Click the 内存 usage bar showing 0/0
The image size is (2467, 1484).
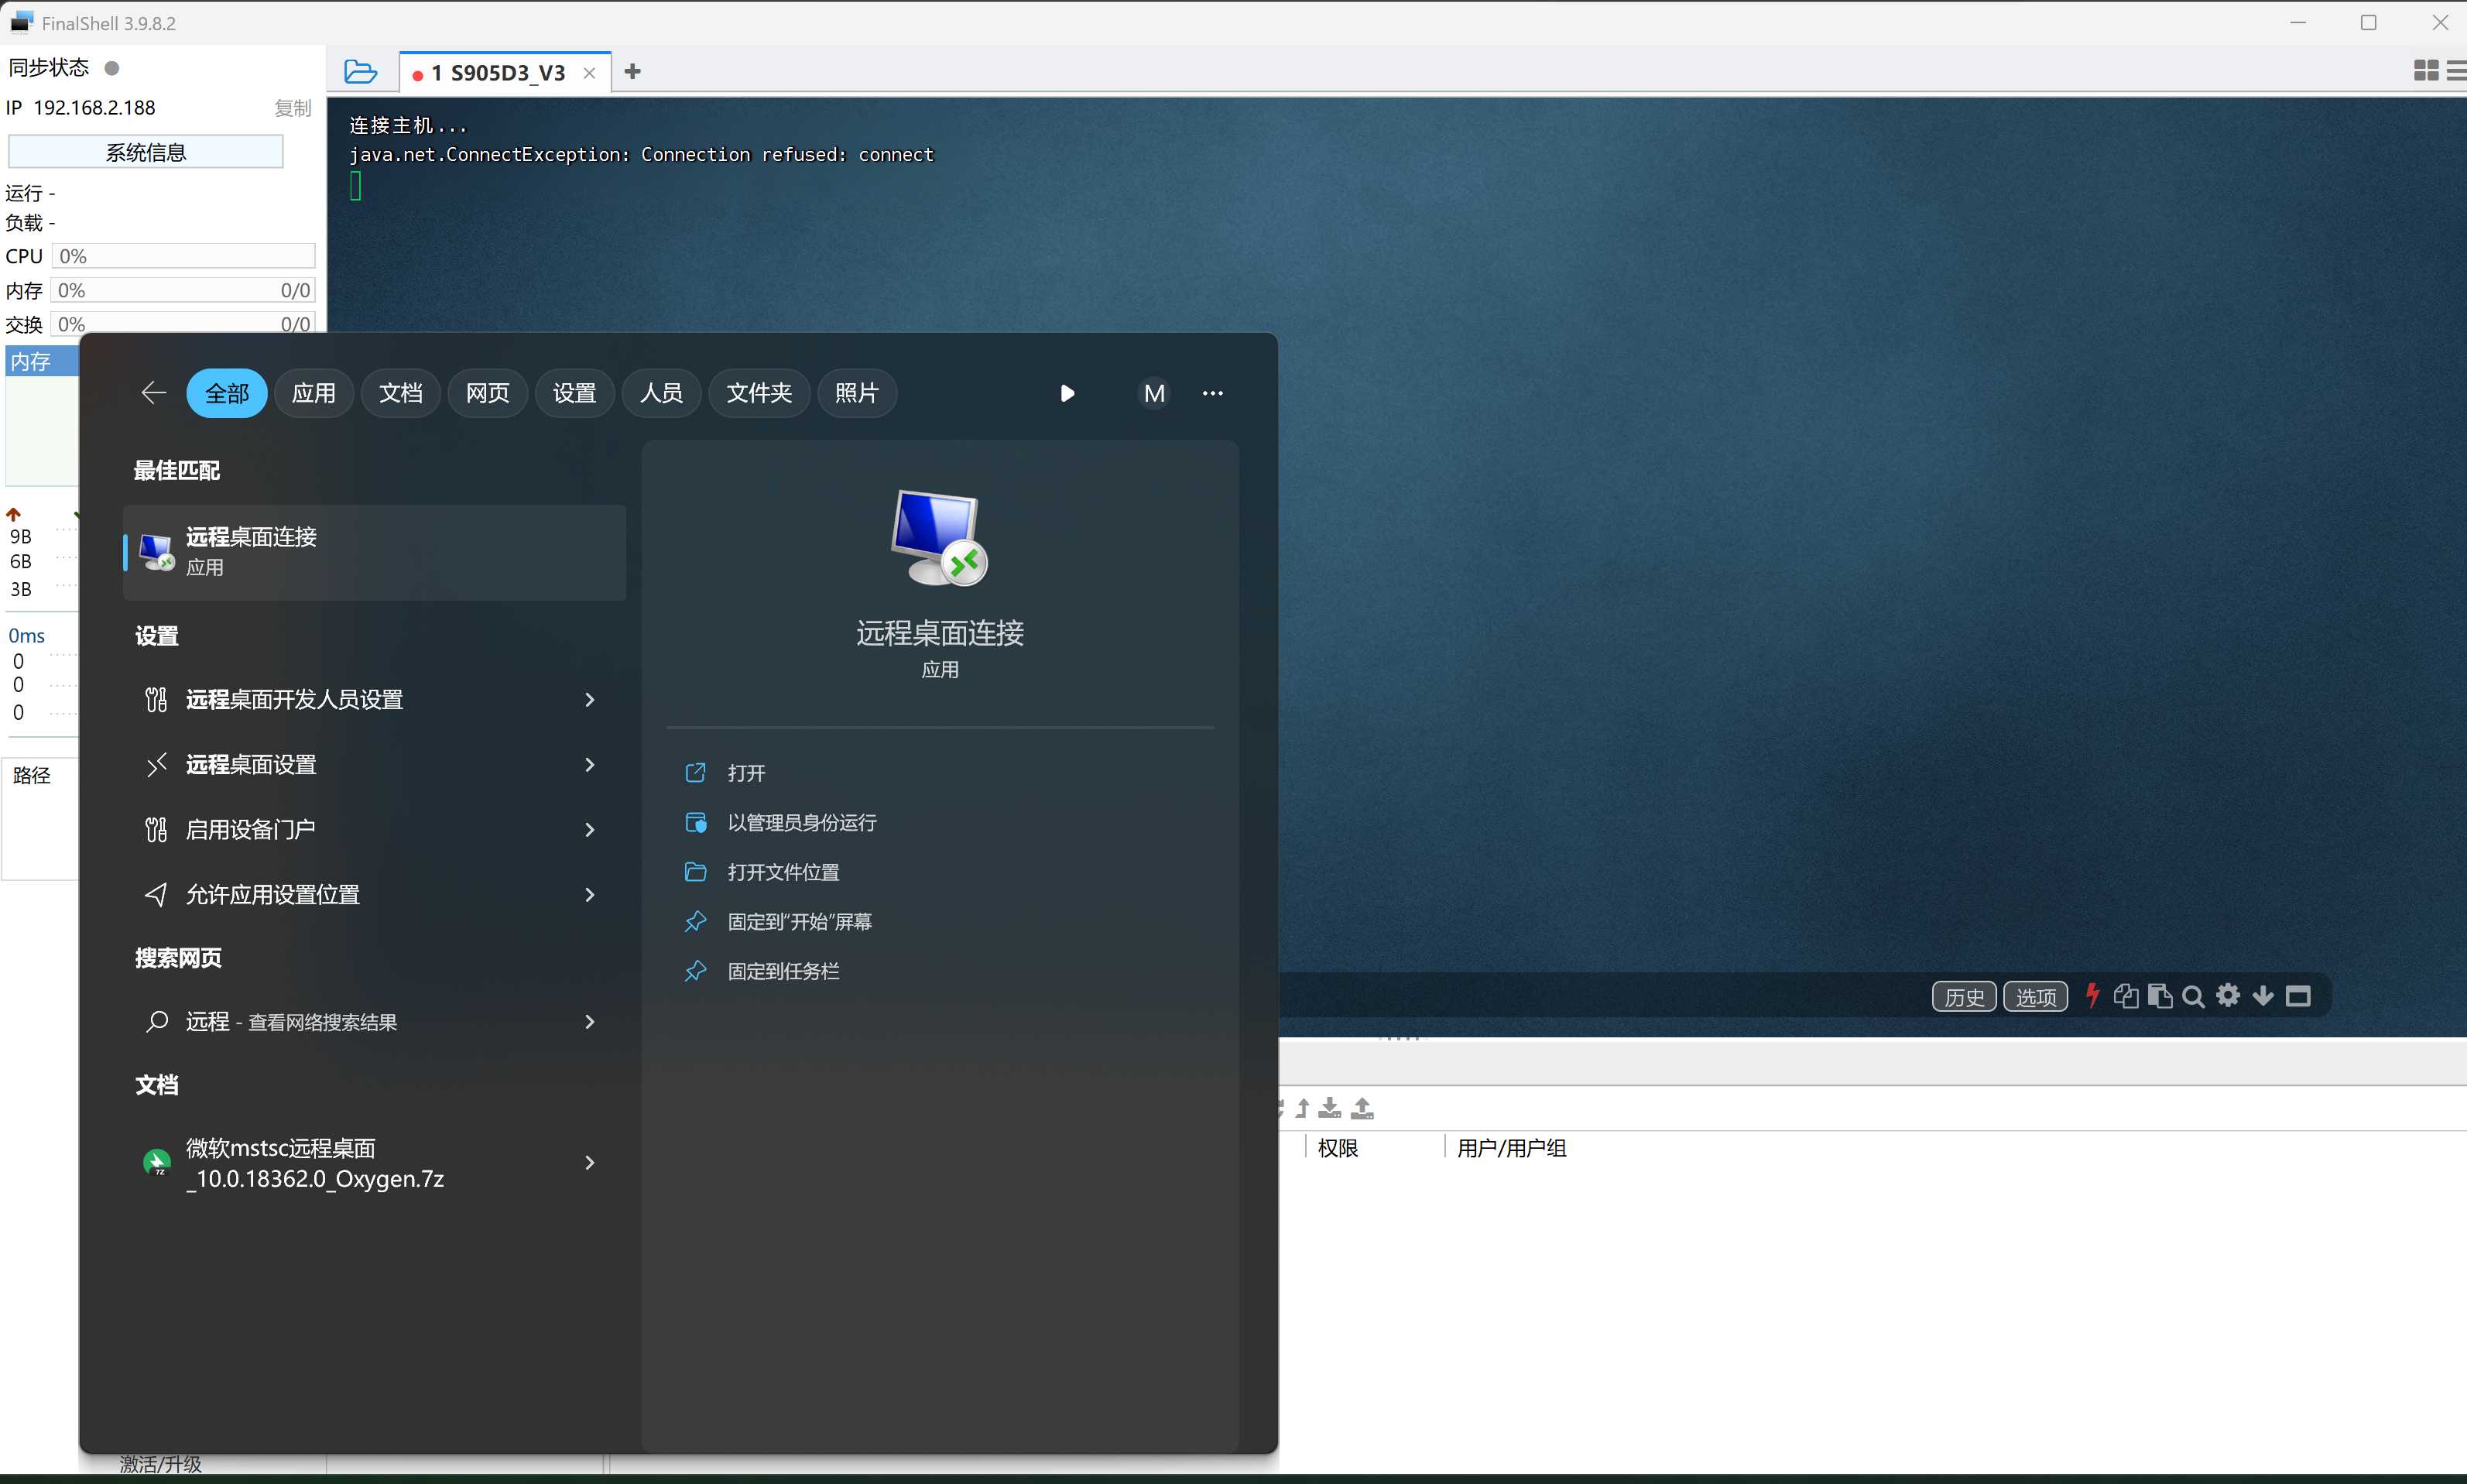[x=183, y=290]
